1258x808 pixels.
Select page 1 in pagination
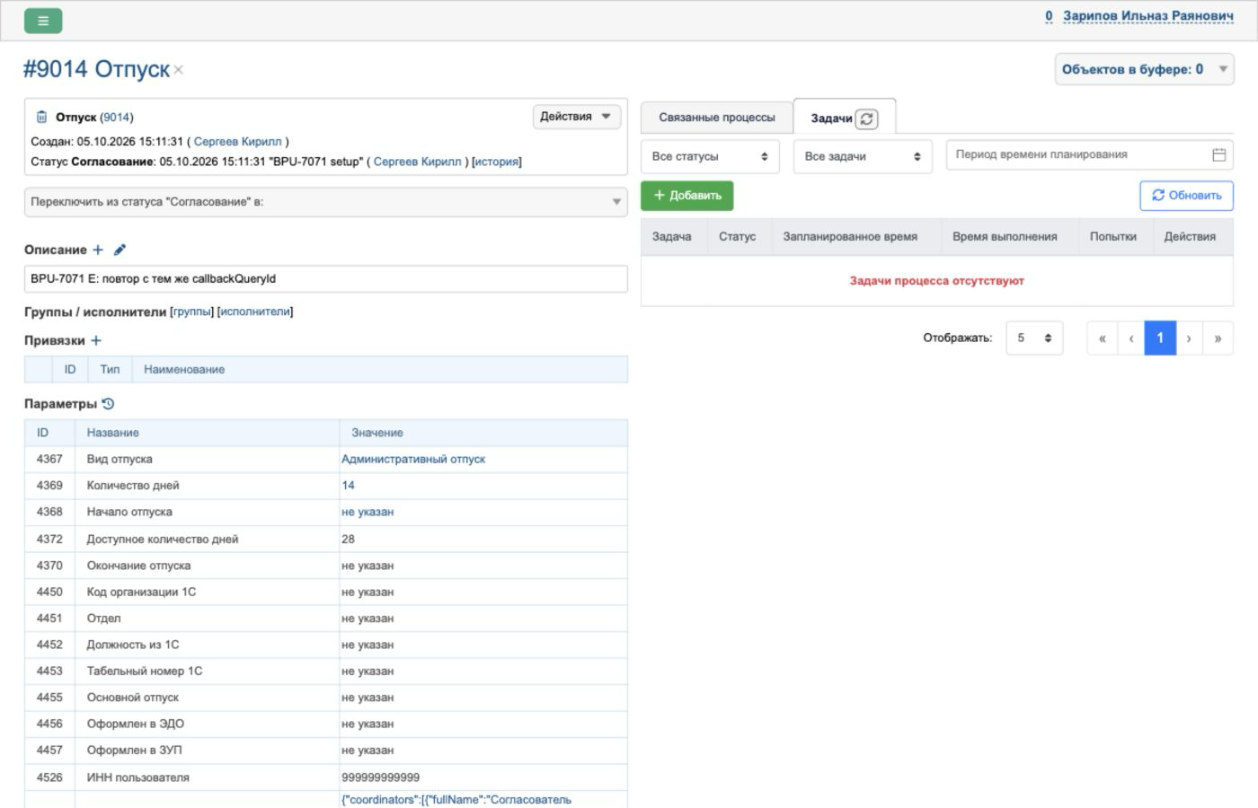coord(1160,338)
